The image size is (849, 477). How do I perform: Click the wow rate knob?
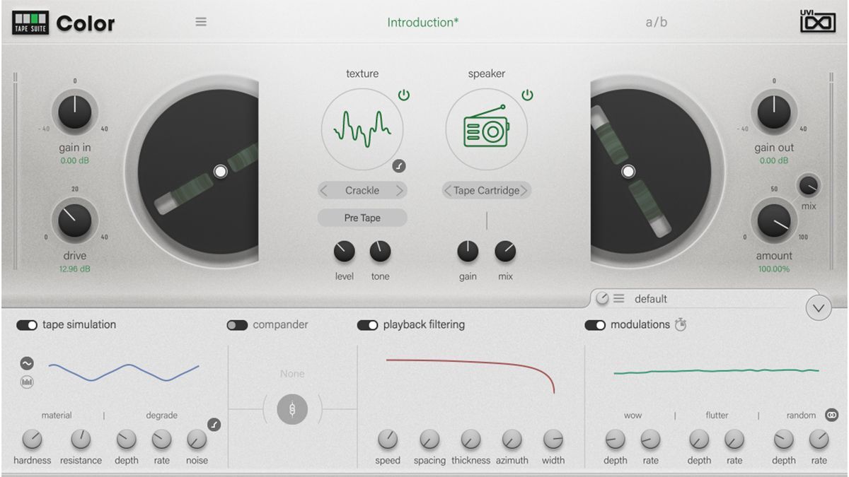[x=650, y=440]
